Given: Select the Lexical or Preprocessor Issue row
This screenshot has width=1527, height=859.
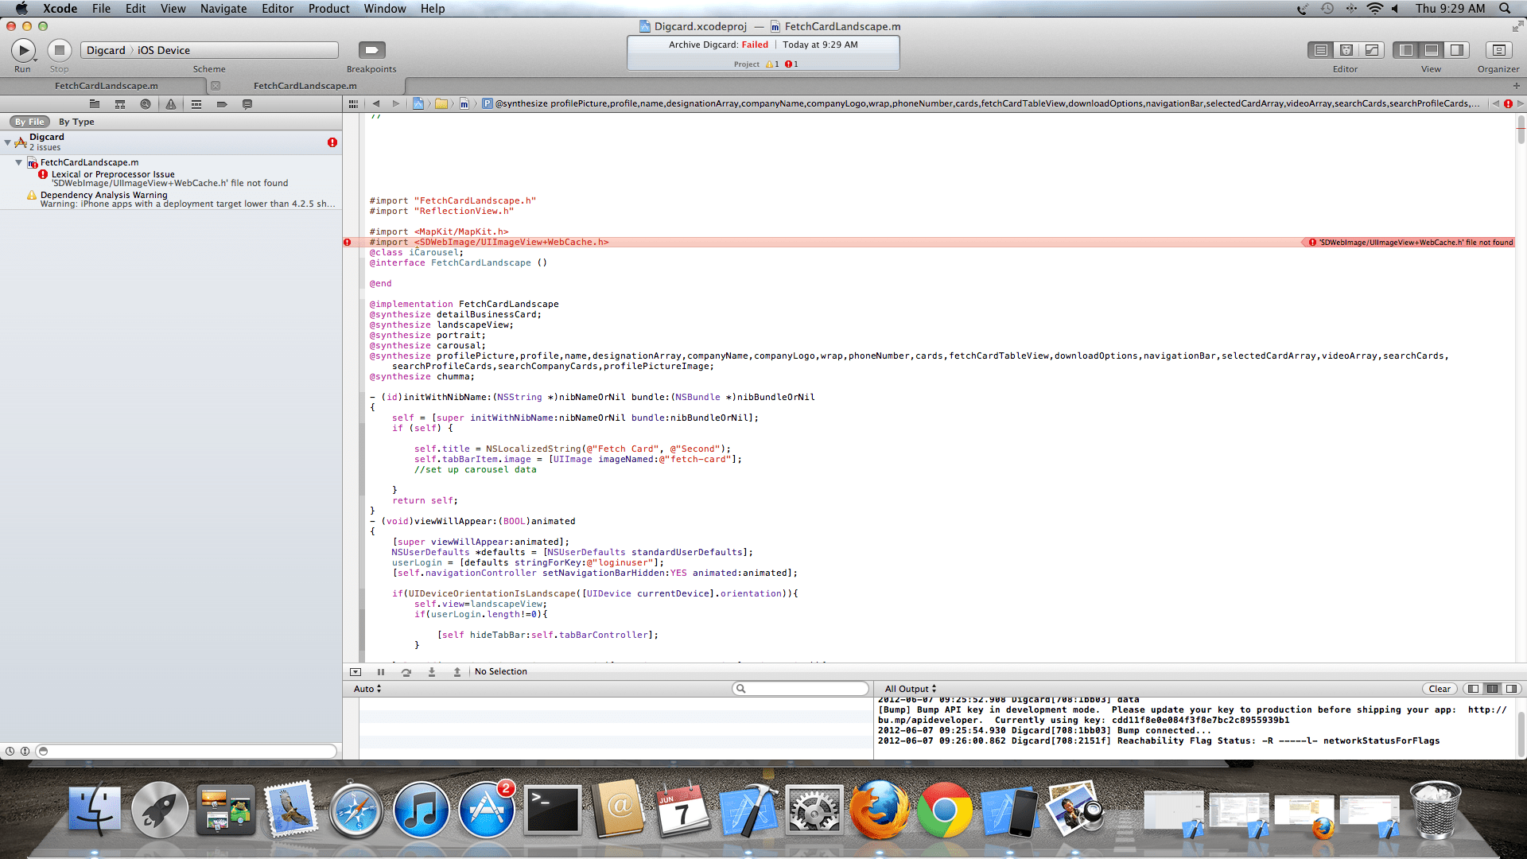Looking at the screenshot, I should (171, 179).
